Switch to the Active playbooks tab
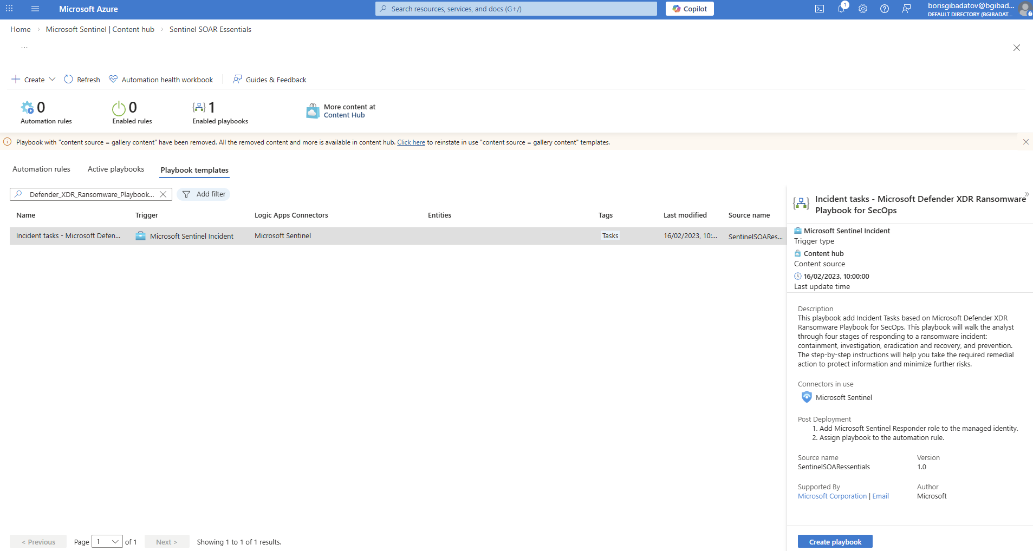 116,169
